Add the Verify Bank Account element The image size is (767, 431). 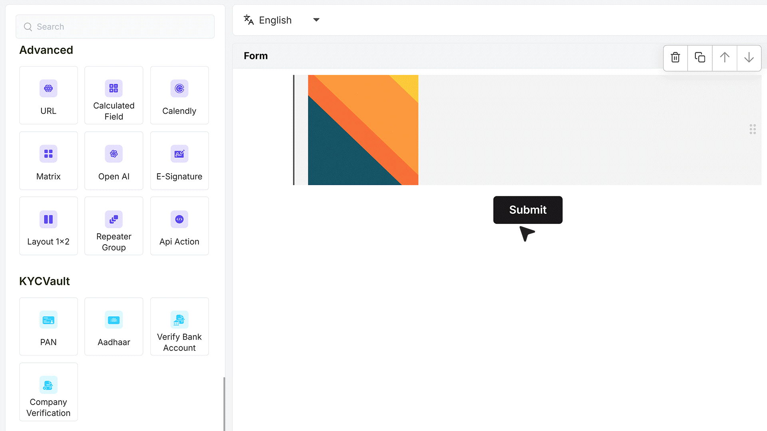(179, 326)
